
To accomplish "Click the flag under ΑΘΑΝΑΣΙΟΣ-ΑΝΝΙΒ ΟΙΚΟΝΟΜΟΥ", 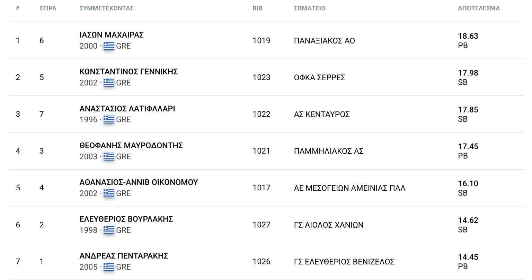I will click(109, 193).
